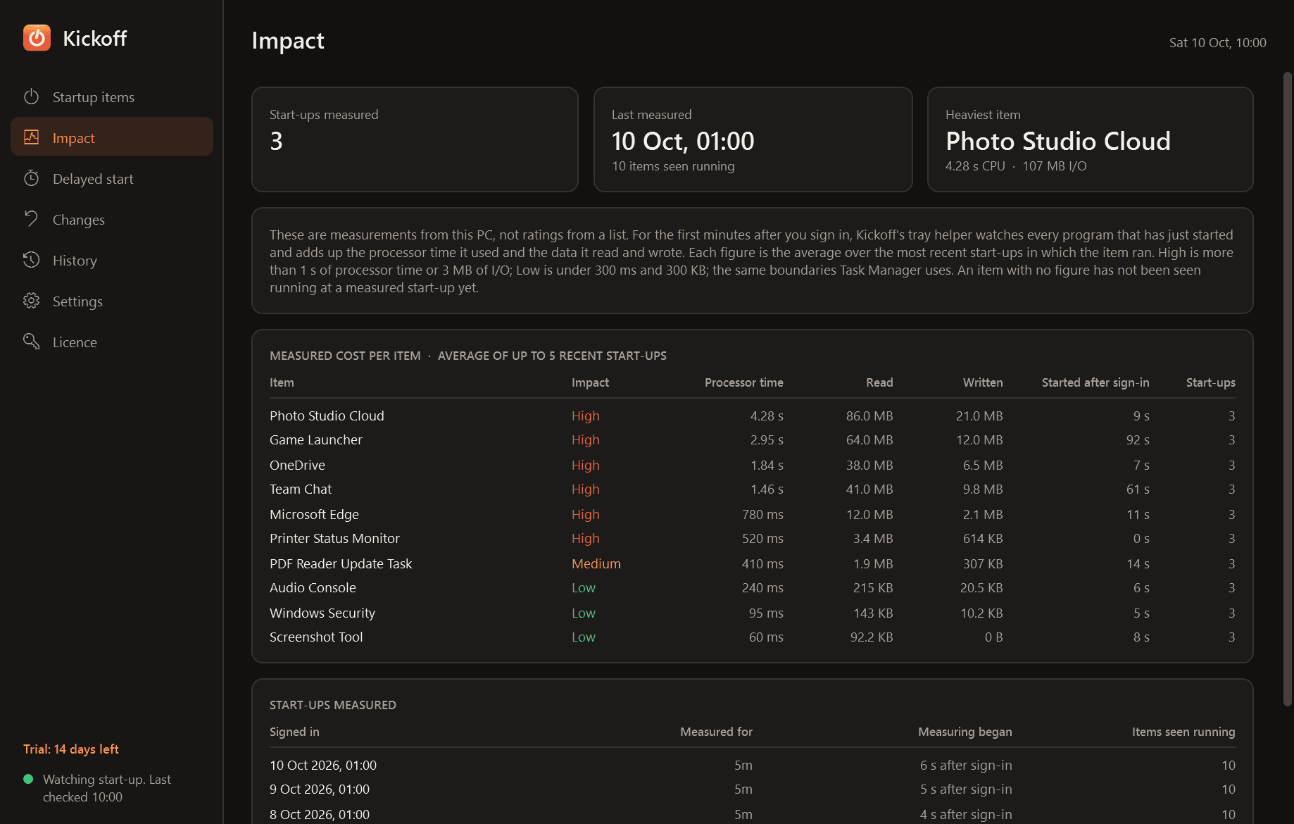Open Delayed start clock icon
Screen dimensions: 1294x824
coord(31,178)
